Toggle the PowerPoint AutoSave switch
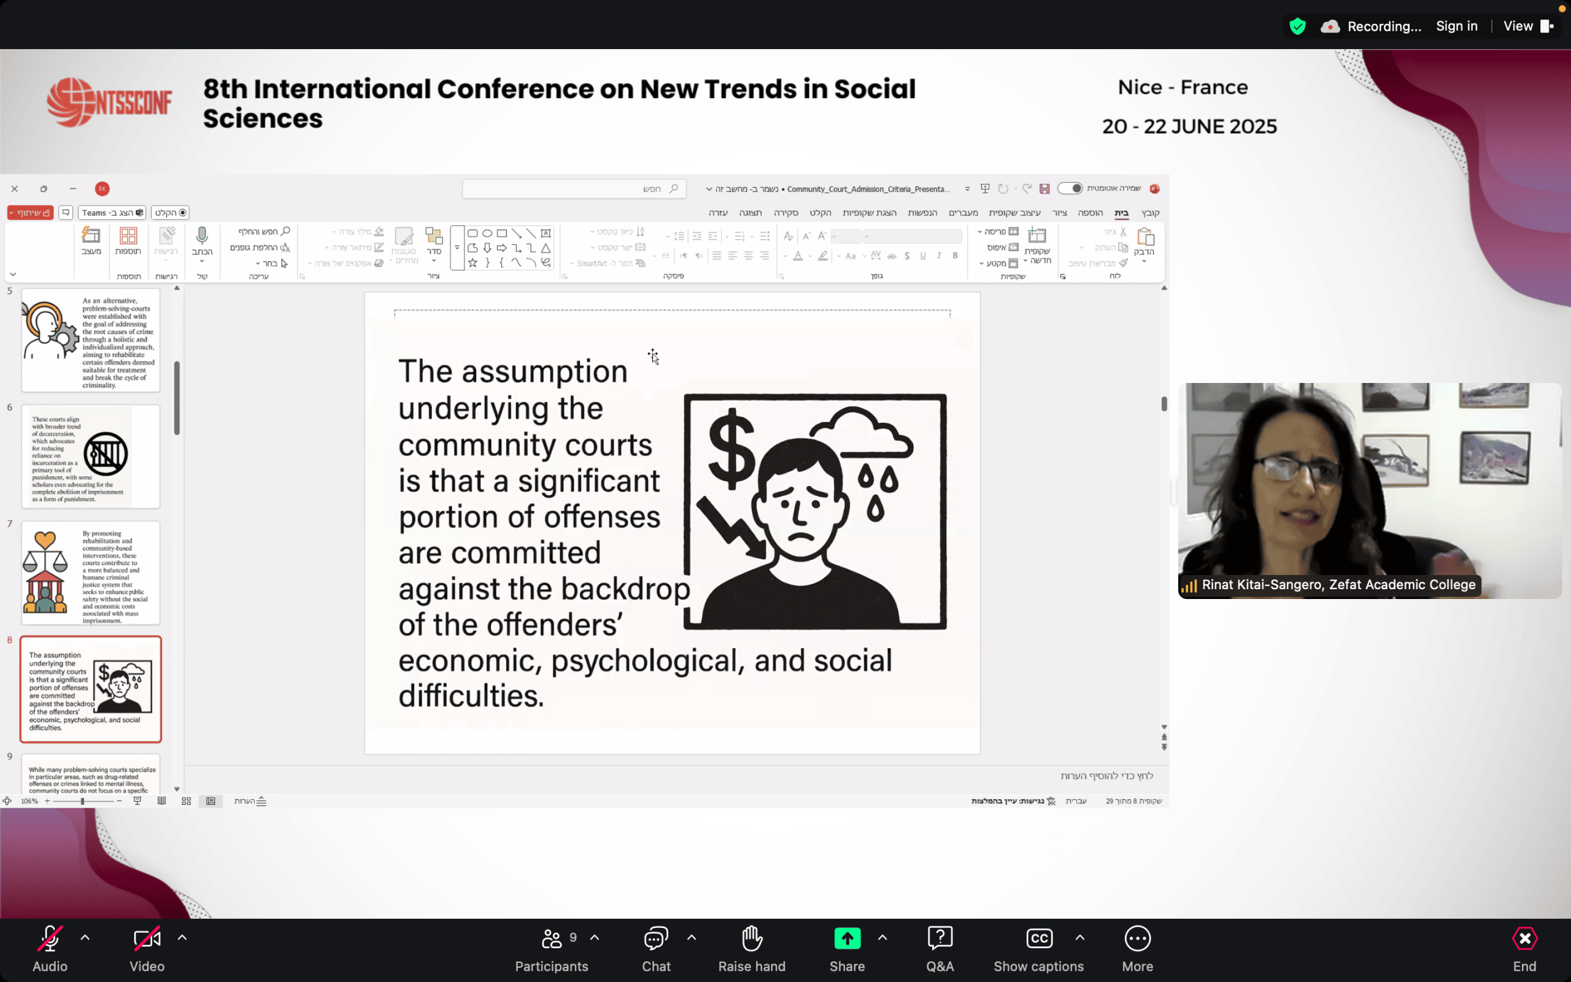This screenshot has height=982, width=1571. tap(1069, 188)
